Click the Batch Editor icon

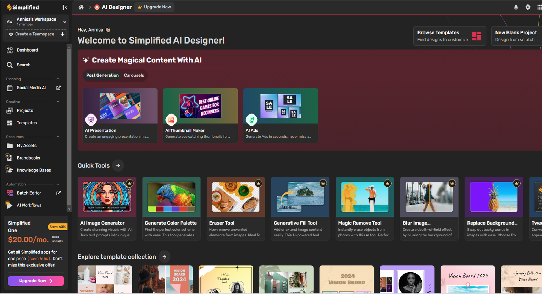10,193
